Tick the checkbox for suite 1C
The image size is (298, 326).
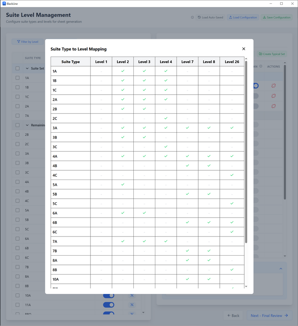click(x=18, y=96)
